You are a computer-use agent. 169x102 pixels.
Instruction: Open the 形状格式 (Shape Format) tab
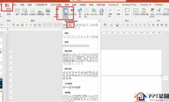159,5
